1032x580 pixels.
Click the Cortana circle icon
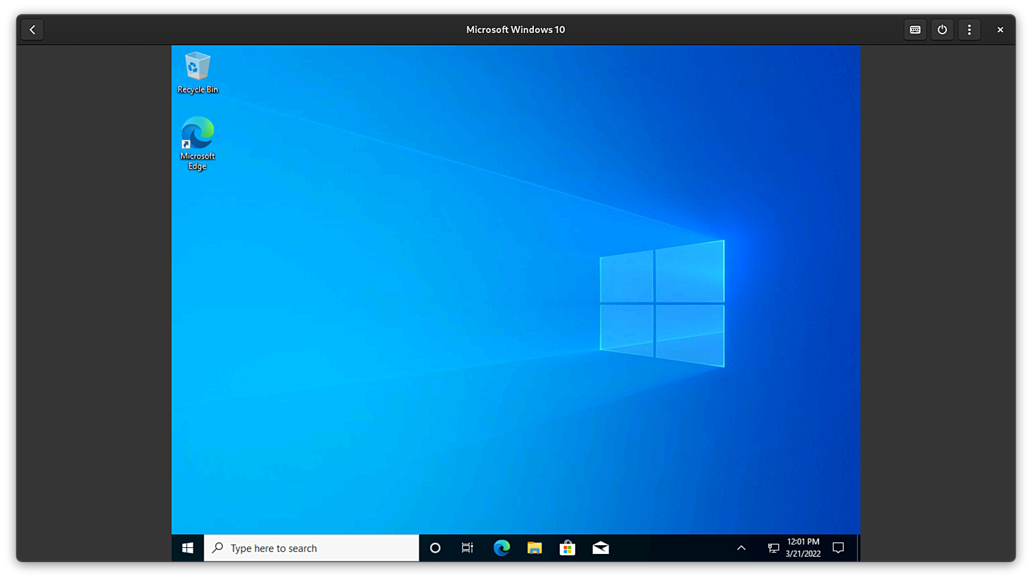(435, 548)
